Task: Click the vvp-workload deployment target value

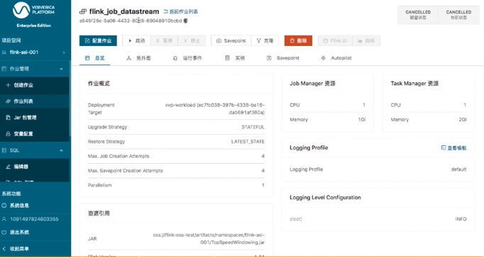Action: click(x=215, y=109)
